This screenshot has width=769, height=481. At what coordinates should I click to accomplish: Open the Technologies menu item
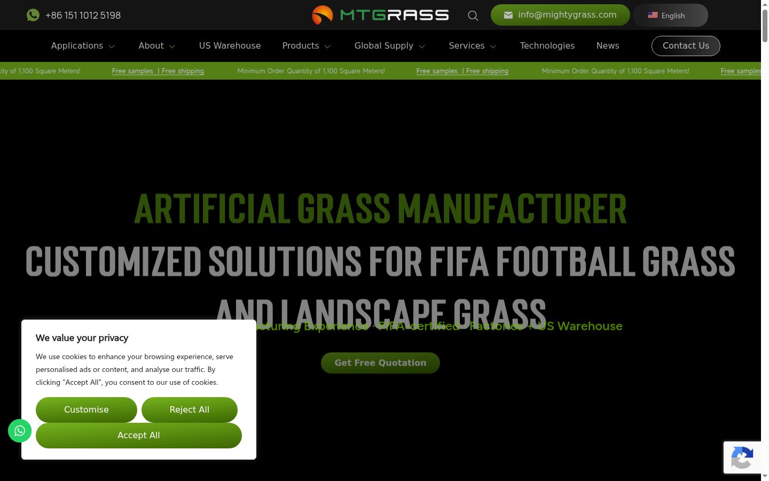click(x=547, y=46)
